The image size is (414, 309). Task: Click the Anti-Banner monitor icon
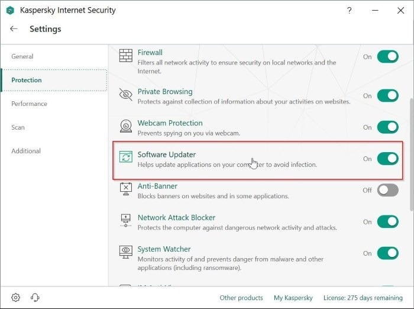click(125, 189)
